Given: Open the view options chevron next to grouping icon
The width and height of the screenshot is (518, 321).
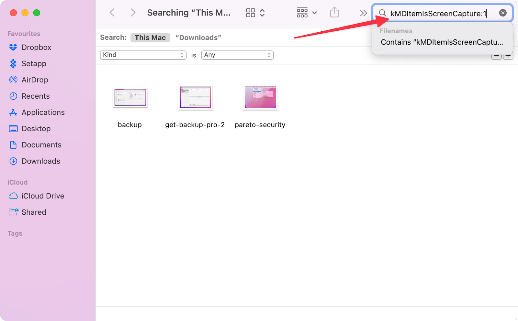Looking at the screenshot, I should point(314,13).
